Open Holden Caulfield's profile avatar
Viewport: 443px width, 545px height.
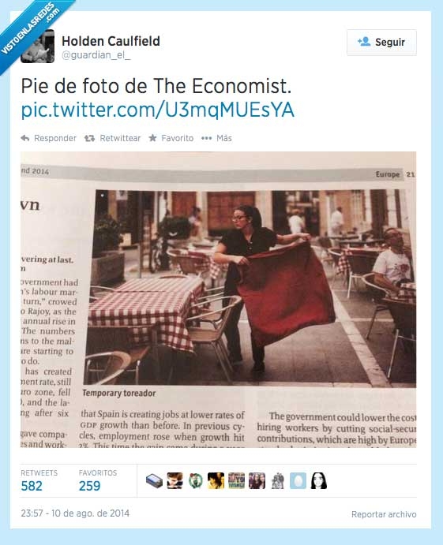point(38,47)
